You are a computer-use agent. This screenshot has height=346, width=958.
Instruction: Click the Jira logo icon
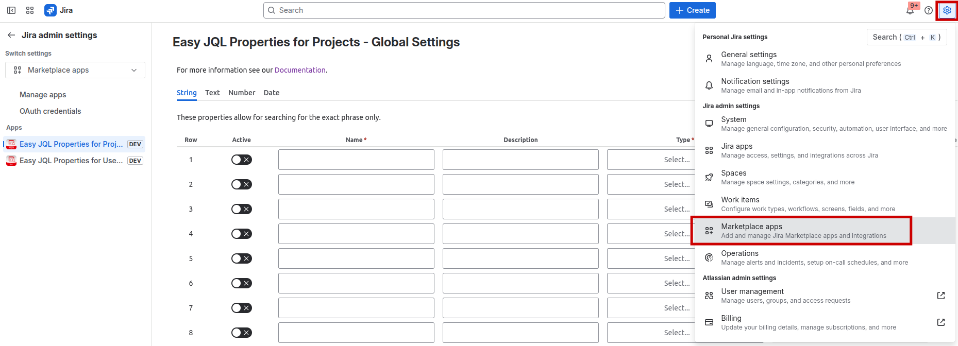(x=51, y=10)
